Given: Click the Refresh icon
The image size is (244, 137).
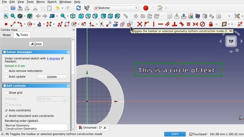Looking at the screenshot, I should click(x=79, y=8).
